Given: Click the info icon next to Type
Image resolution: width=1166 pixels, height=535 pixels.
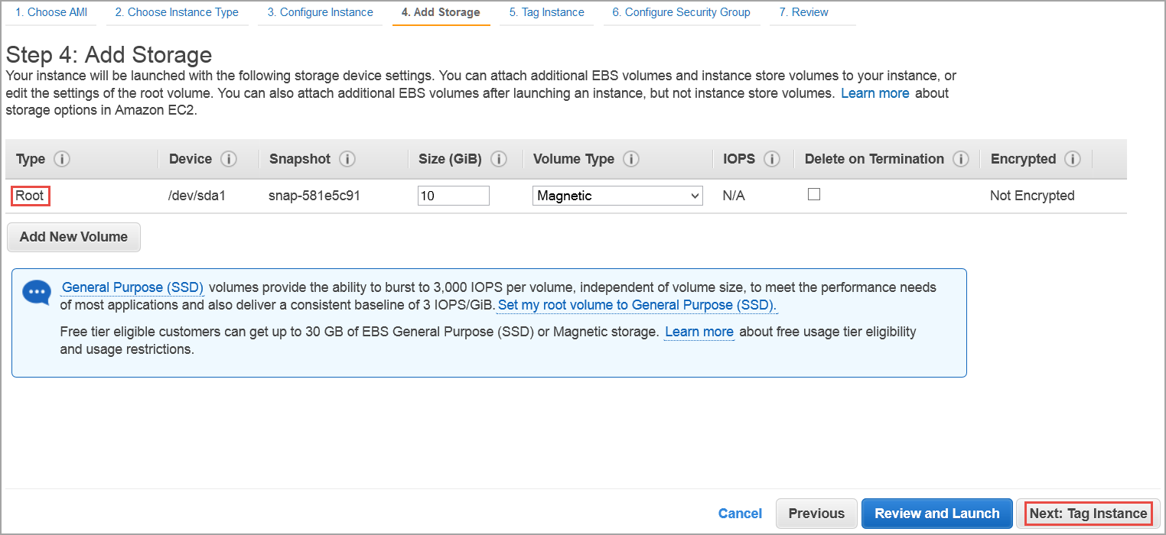Looking at the screenshot, I should pos(62,159).
